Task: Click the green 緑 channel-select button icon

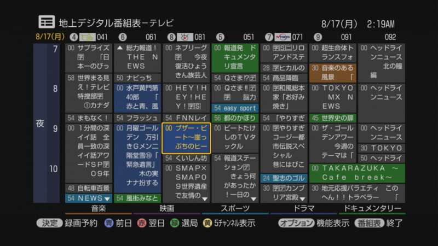Action: tap(175, 223)
